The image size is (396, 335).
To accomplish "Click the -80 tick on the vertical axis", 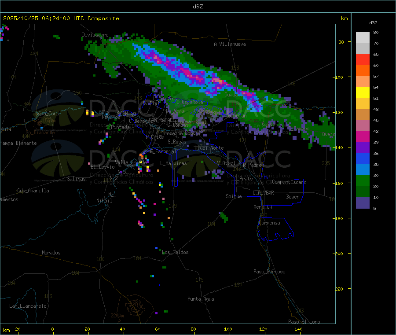I will [340, 42].
